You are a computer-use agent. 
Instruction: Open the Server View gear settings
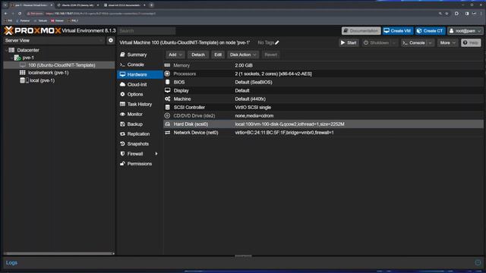click(x=111, y=40)
